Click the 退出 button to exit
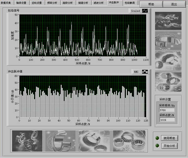This screenshot has height=158, width=188. 174,4
